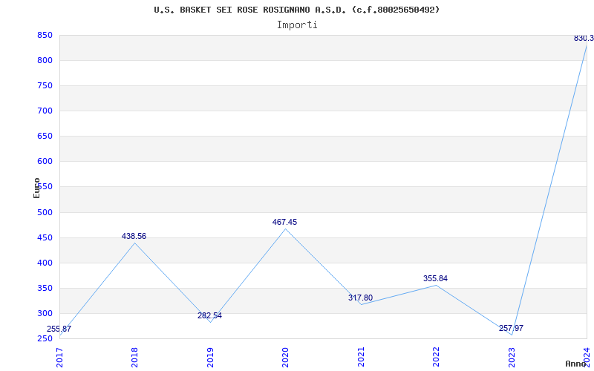Click the 700 y-axis tick label
This screenshot has width=594, height=371.
click(x=44, y=111)
